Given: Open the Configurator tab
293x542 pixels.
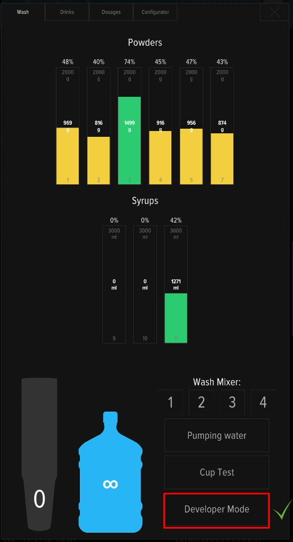Looking at the screenshot, I should point(155,12).
